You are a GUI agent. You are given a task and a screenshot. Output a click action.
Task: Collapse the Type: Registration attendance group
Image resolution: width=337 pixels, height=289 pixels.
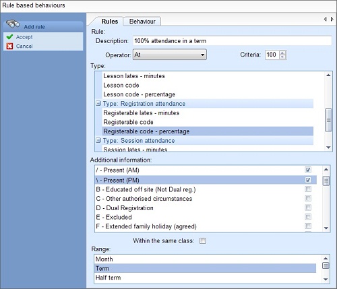coord(98,103)
